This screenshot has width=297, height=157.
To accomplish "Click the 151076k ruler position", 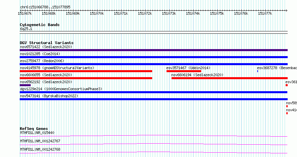I will click(x=241, y=13).
